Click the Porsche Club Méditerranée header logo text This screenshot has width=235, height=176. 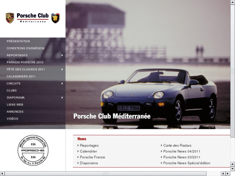[x=33, y=18]
